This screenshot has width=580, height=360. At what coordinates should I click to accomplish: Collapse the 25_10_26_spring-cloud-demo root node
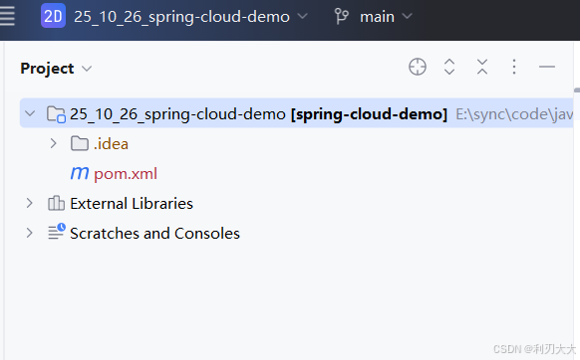(x=30, y=113)
